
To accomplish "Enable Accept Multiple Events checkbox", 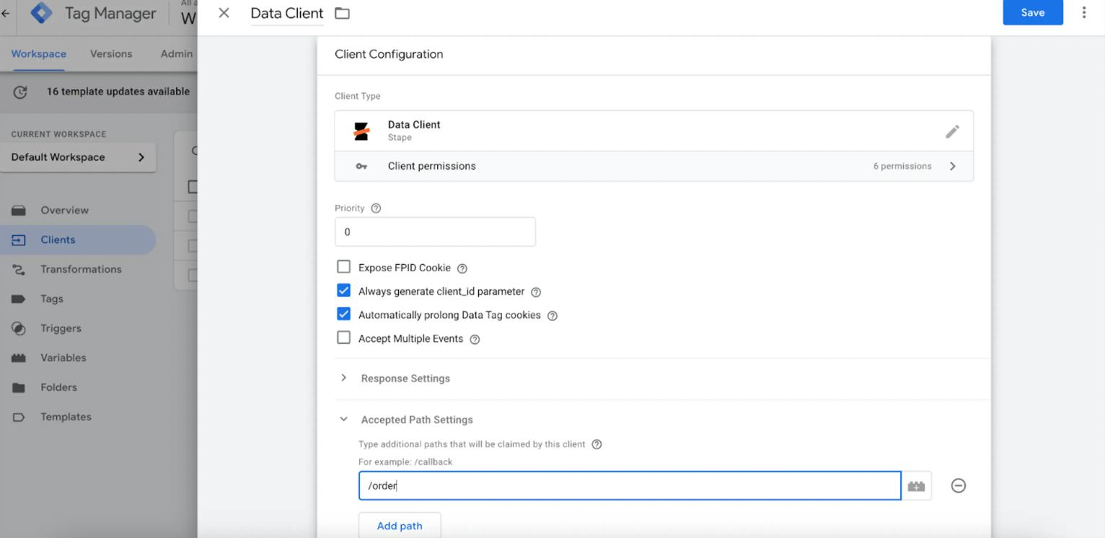I will point(344,338).
